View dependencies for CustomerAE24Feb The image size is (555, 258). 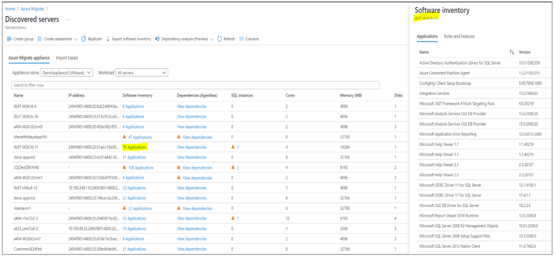point(192,249)
